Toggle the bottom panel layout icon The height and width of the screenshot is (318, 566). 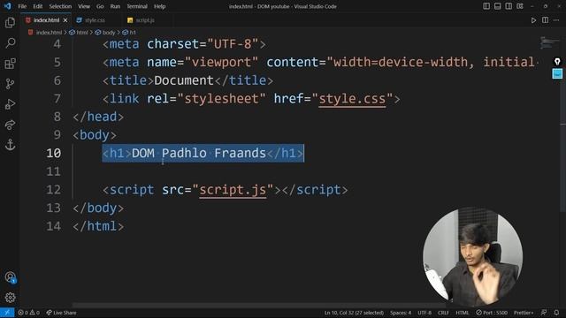pyautogui.click(x=497, y=6)
